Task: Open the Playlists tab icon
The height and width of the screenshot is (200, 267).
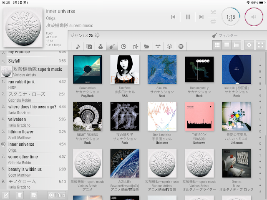Action: [x=135, y=46]
